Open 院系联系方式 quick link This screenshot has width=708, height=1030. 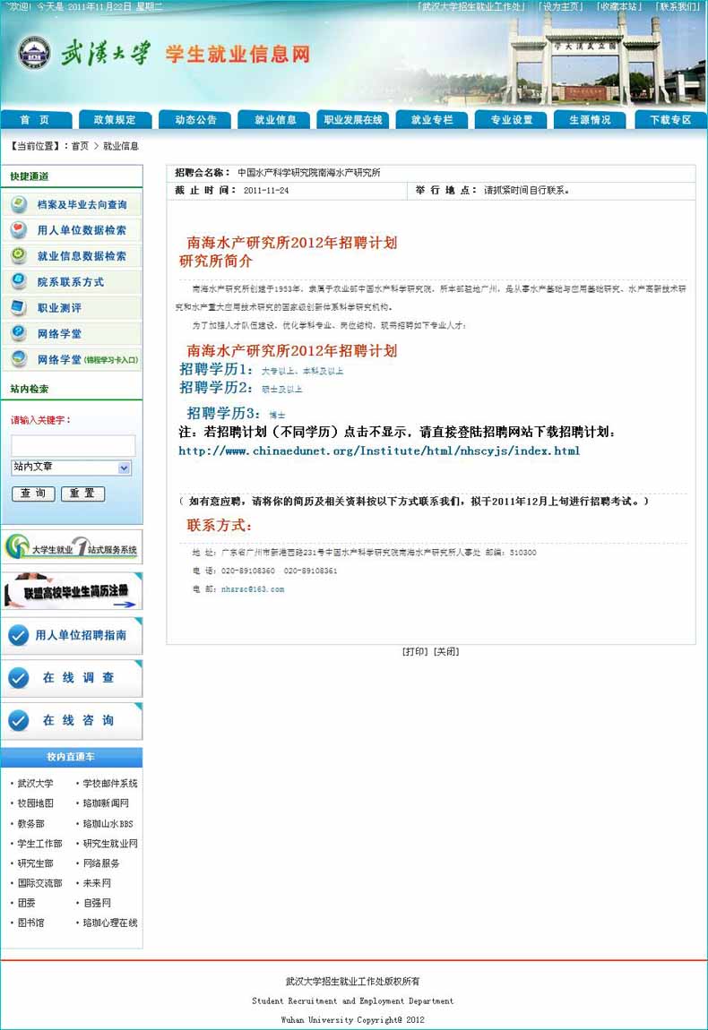click(x=70, y=282)
